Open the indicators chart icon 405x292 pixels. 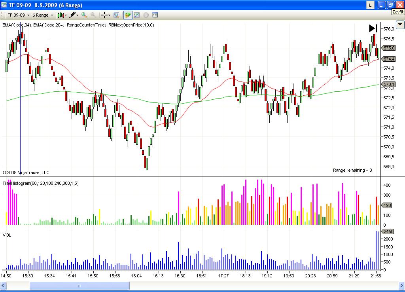click(137, 15)
